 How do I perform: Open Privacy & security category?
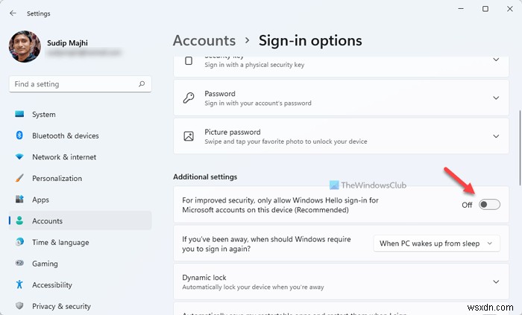coord(81,306)
